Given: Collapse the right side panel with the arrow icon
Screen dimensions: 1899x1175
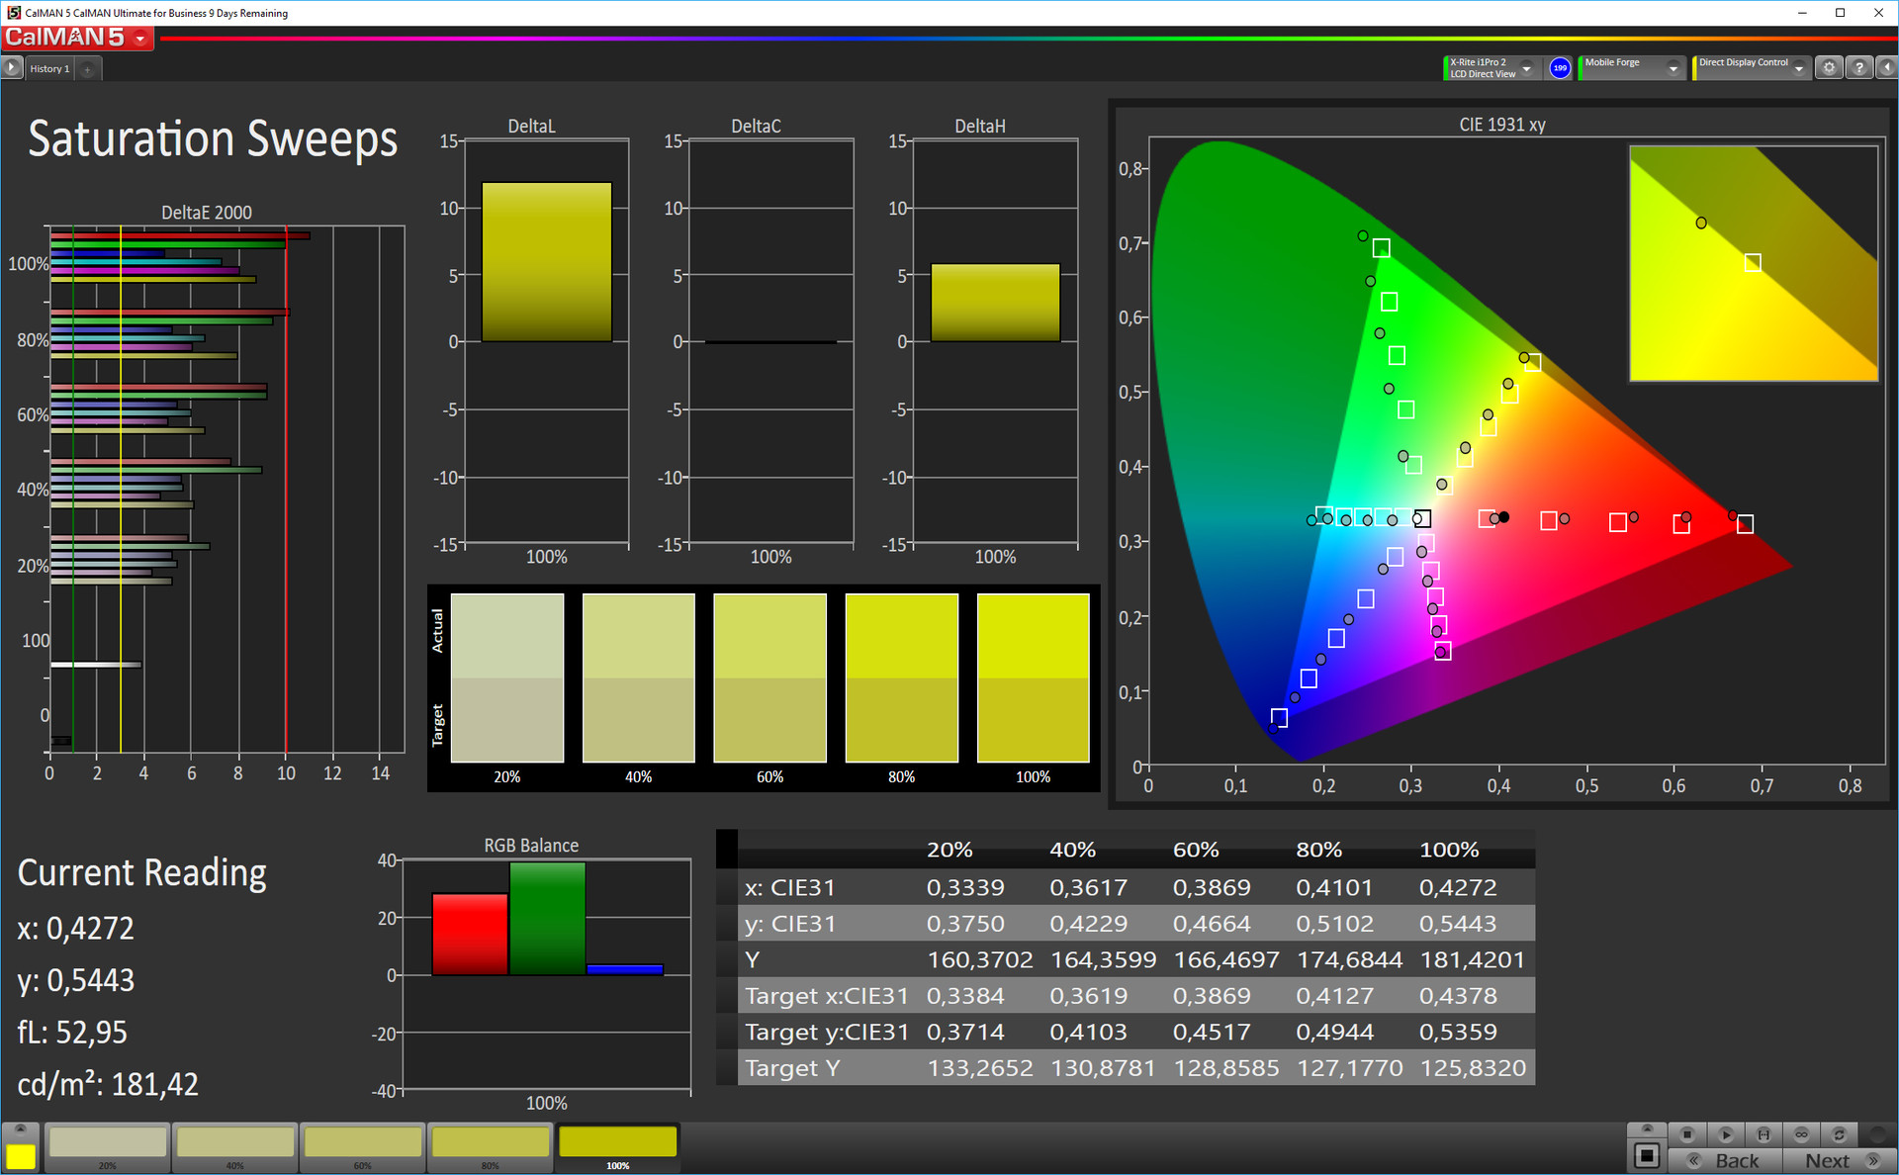Looking at the screenshot, I should 1887,68.
